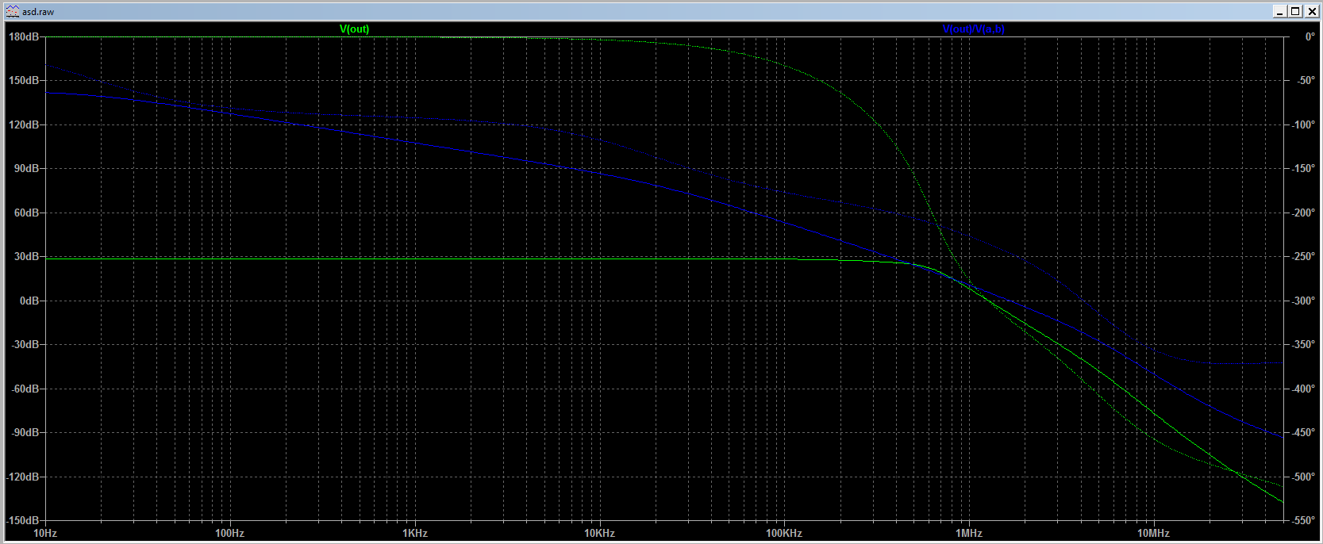This screenshot has height=544, width=1323.
Task: Click the -150° phase axis label
Action: (x=1304, y=169)
